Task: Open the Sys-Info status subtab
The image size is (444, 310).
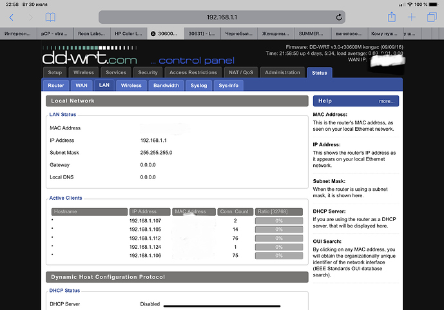Action: pos(228,85)
